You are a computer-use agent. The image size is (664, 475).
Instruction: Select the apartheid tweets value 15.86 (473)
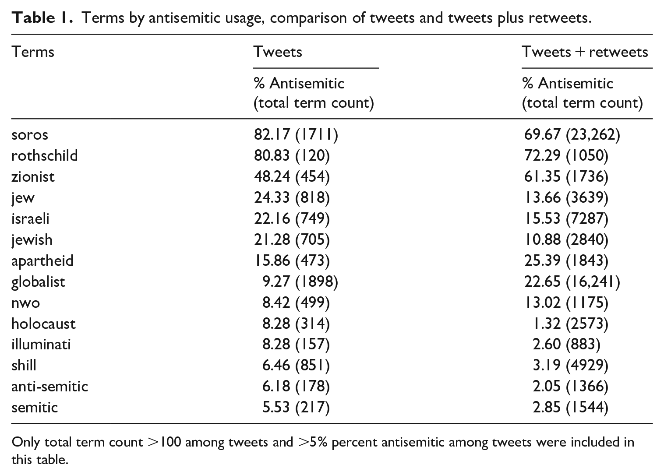(x=292, y=260)
